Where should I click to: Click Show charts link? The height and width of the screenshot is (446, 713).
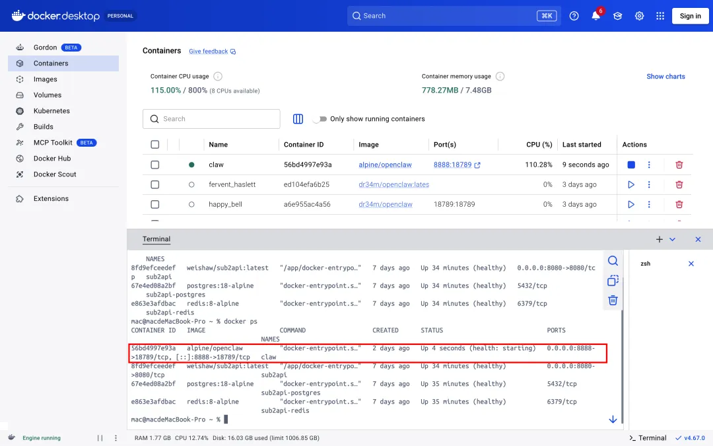pyautogui.click(x=665, y=77)
